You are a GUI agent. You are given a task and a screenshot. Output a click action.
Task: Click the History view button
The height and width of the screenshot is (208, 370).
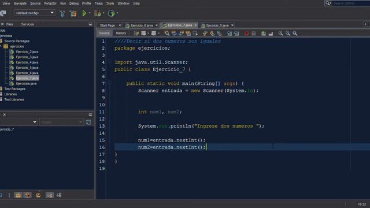click(x=121, y=34)
